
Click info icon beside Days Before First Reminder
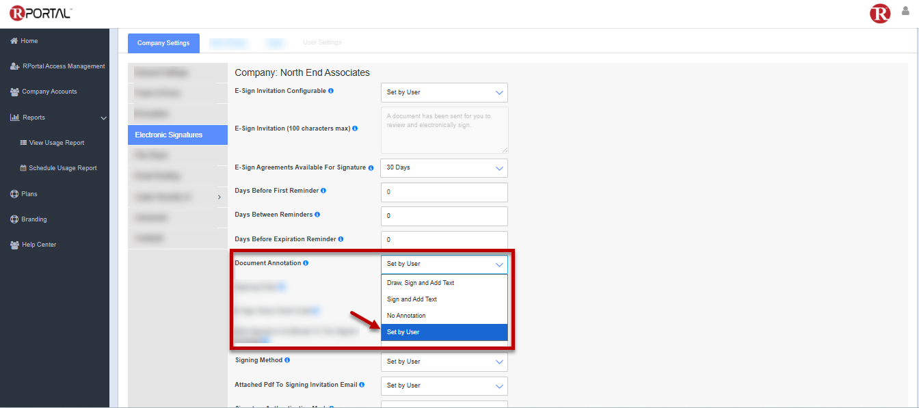click(x=323, y=191)
